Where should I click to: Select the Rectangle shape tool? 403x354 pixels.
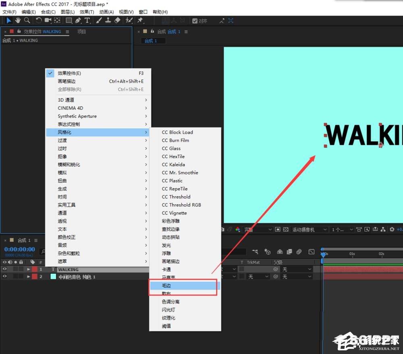click(x=69, y=20)
